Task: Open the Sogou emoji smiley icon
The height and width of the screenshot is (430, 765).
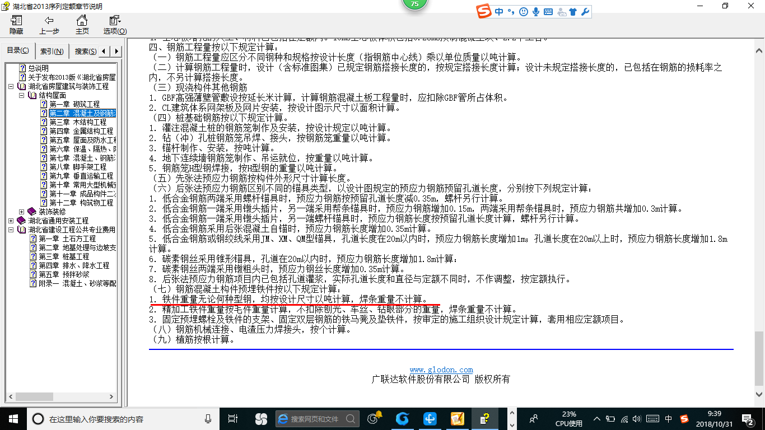Action: [x=524, y=11]
